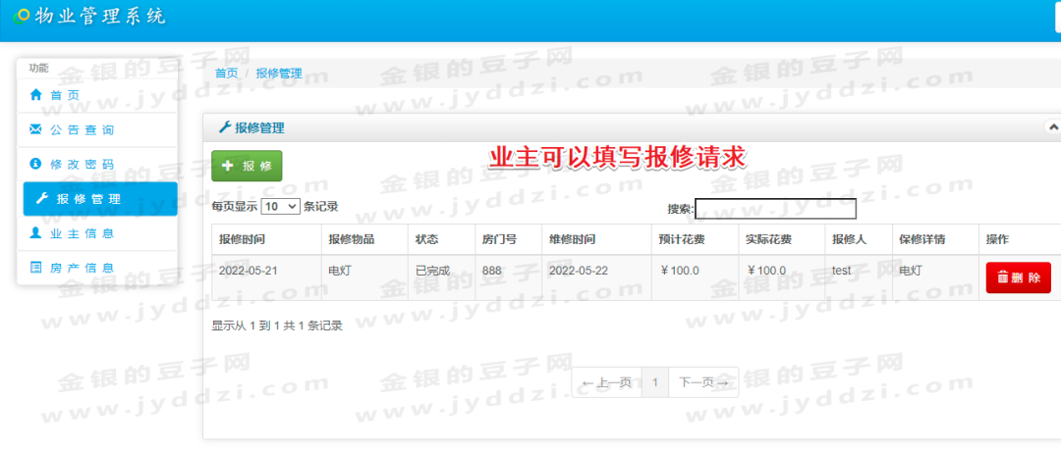Sort by the 实际花费 column header

coord(782,239)
